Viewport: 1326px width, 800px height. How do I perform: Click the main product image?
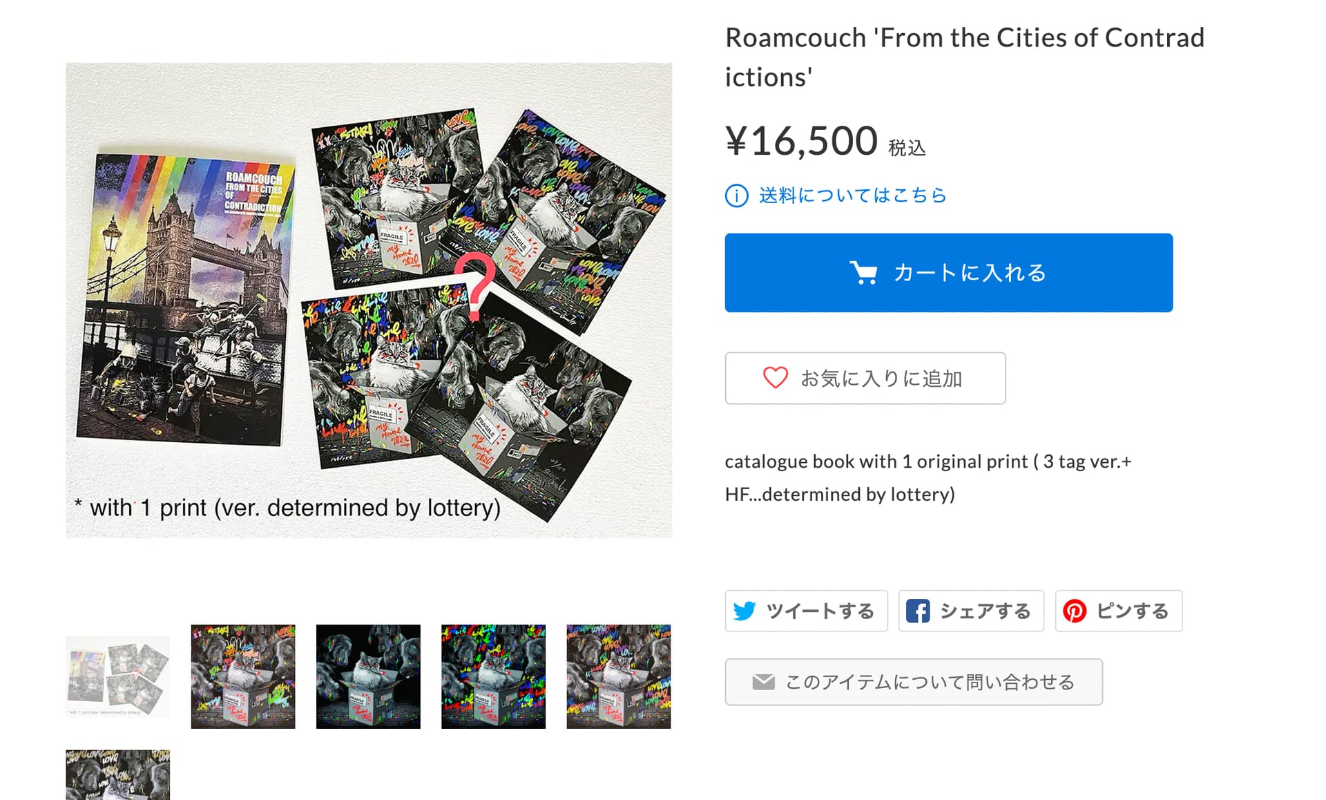pos(369,301)
